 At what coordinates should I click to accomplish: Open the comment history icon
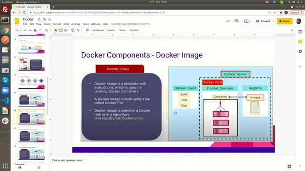click(236, 21)
